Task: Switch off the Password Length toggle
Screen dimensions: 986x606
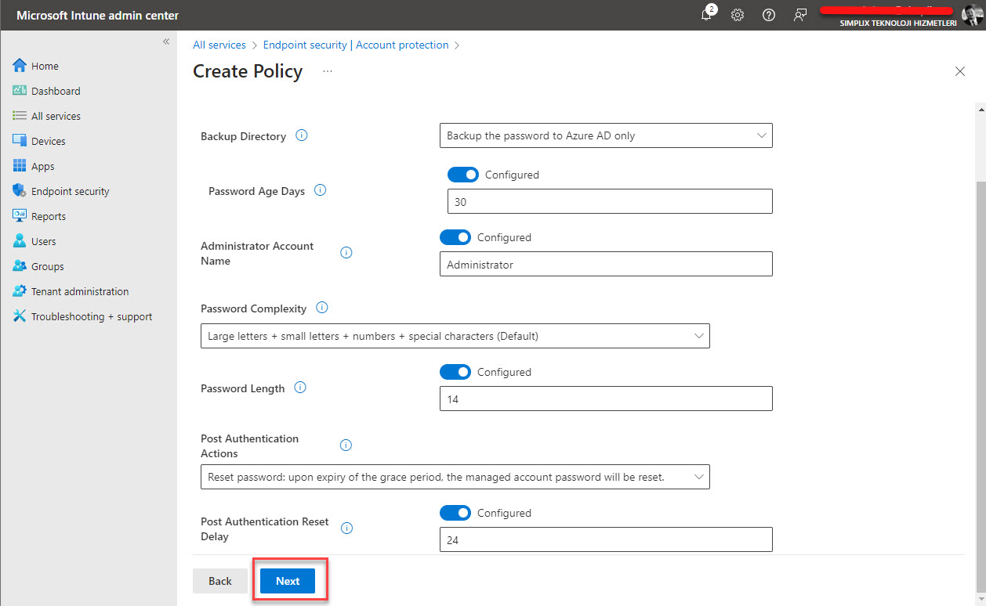Action: pos(455,372)
